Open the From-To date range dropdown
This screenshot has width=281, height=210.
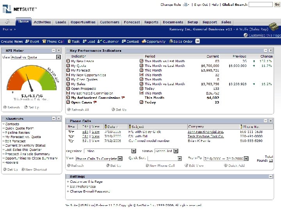[x=246, y=159]
